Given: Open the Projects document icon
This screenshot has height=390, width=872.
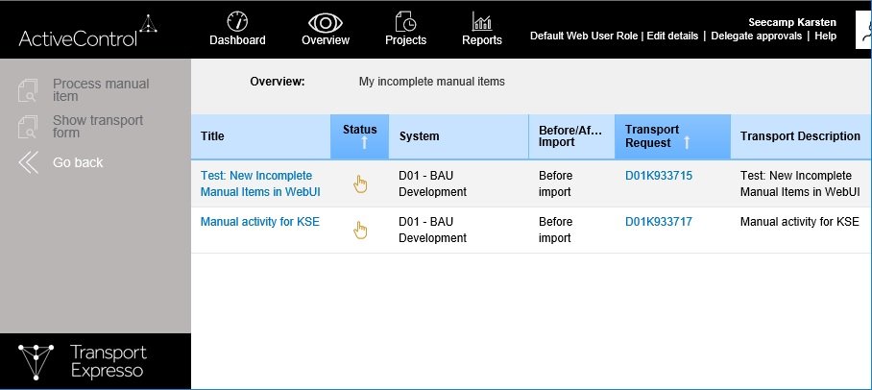Looking at the screenshot, I should tap(405, 20).
